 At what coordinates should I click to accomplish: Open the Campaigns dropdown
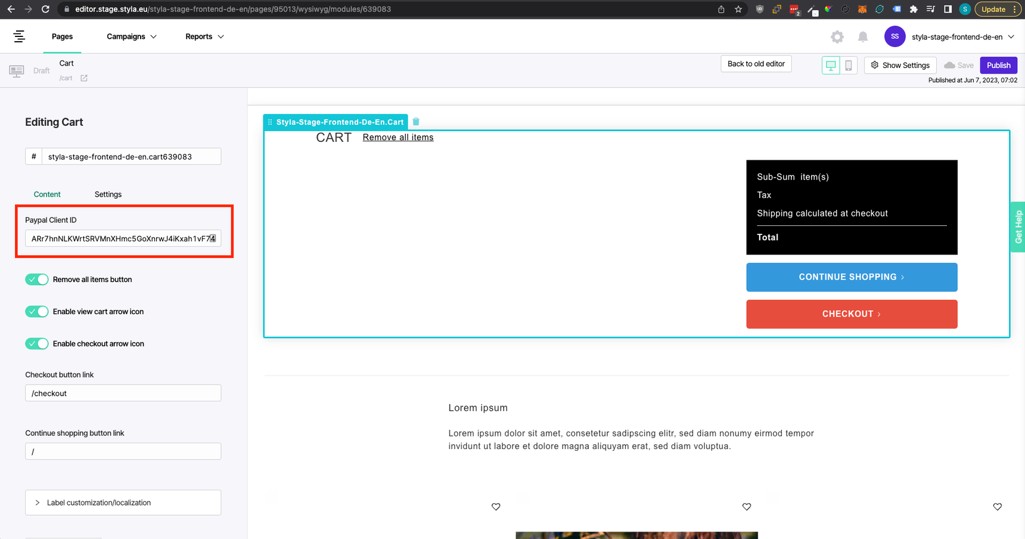coord(131,36)
